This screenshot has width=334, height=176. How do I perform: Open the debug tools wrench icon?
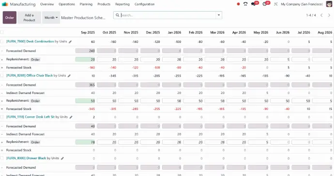click(x=275, y=4)
